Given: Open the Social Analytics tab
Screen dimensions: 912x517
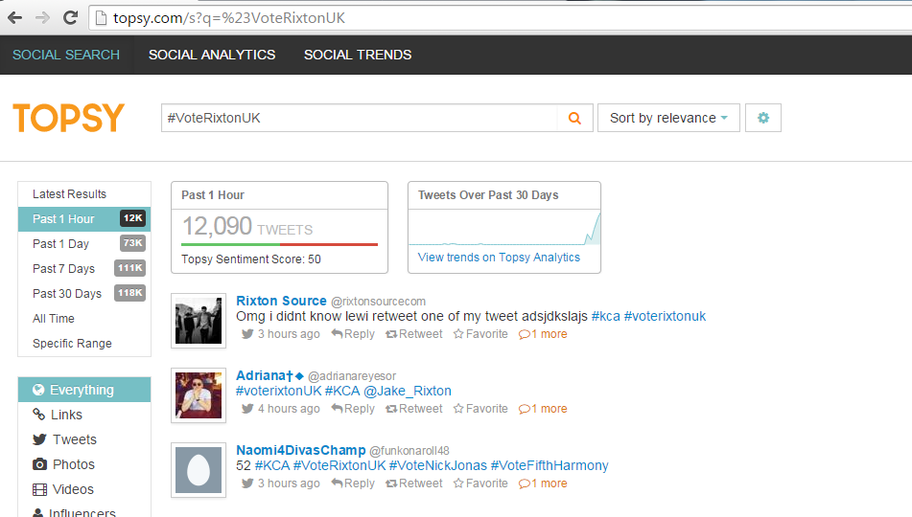Looking at the screenshot, I should point(212,55).
